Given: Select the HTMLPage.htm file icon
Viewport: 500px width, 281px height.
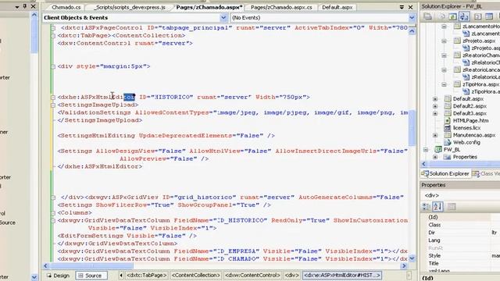Looking at the screenshot, I should pyautogui.click(x=448, y=121).
